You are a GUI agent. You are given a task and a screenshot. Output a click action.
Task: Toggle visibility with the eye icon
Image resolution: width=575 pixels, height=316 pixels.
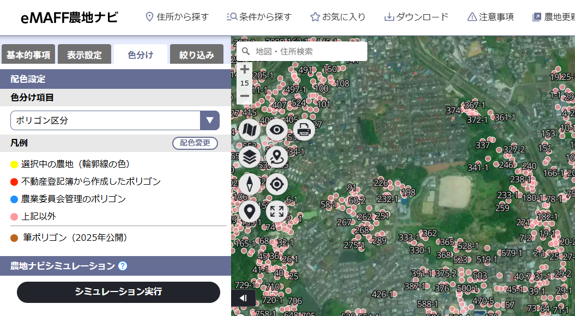pos(277,130)
